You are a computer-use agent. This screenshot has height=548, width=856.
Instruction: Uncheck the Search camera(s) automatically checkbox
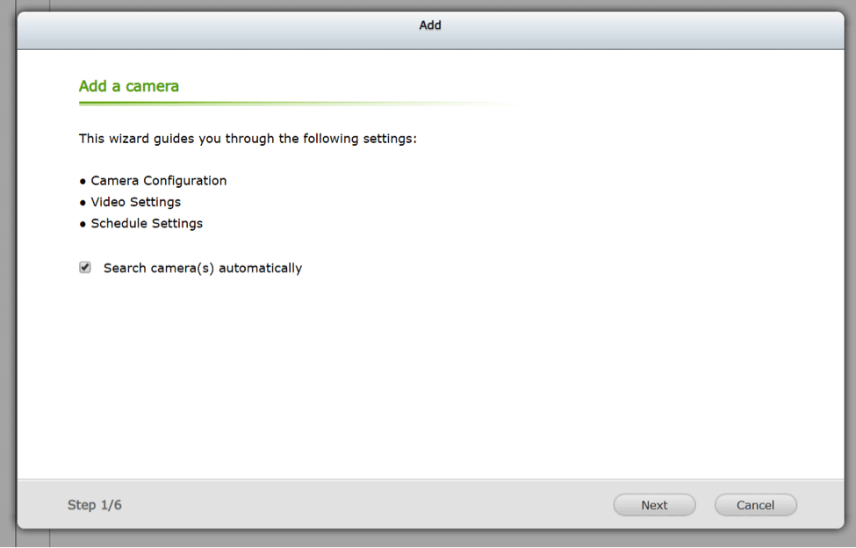(84, 268)
